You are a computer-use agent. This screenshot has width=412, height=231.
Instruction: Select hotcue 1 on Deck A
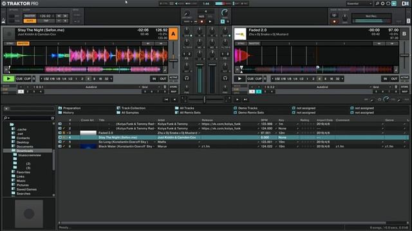[21, 92]
